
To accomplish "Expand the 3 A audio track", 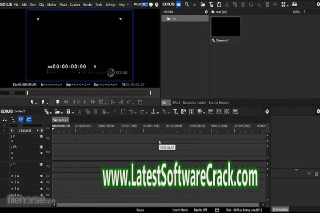I will (x=12, y=189).
